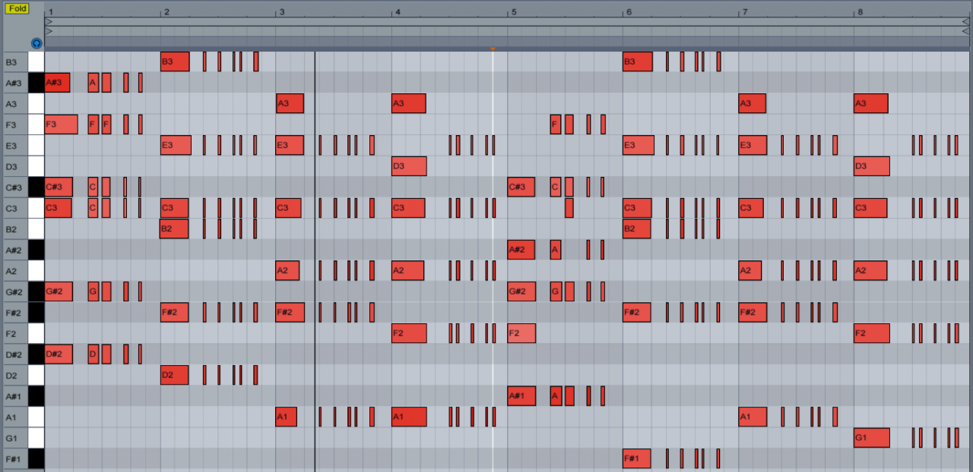Click the D#2 black piano key
The image size is (973, 472).
click(x=36, y=354)
